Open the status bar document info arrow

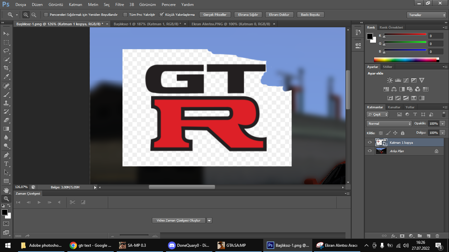95,187
